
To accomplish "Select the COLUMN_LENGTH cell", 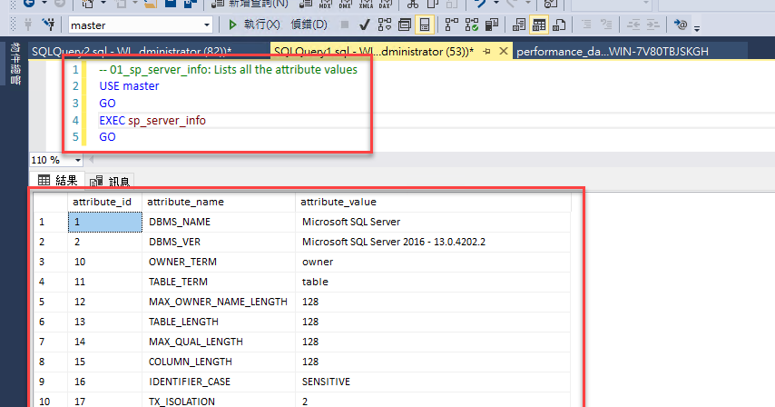I will pos(219,362).
